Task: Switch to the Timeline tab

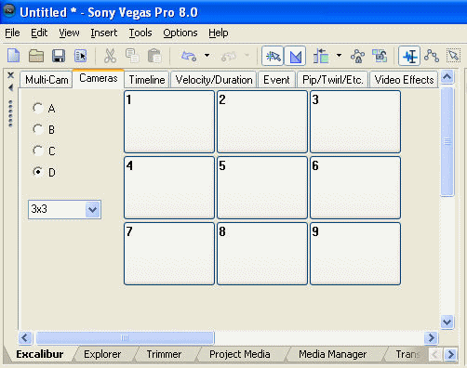Action: 147,80
